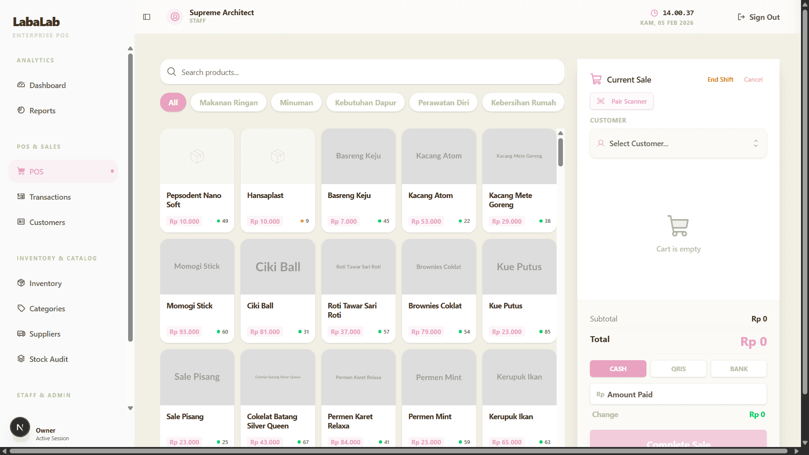This screenshot has width=809, height=455.
Task: Add Basreng Keju to the cart
Action: pos(358,180)
